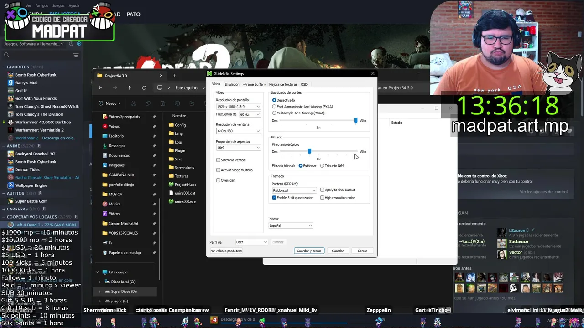Open a new File Explorer tab
The image size is (584, 328).
(x=174, y=76)
